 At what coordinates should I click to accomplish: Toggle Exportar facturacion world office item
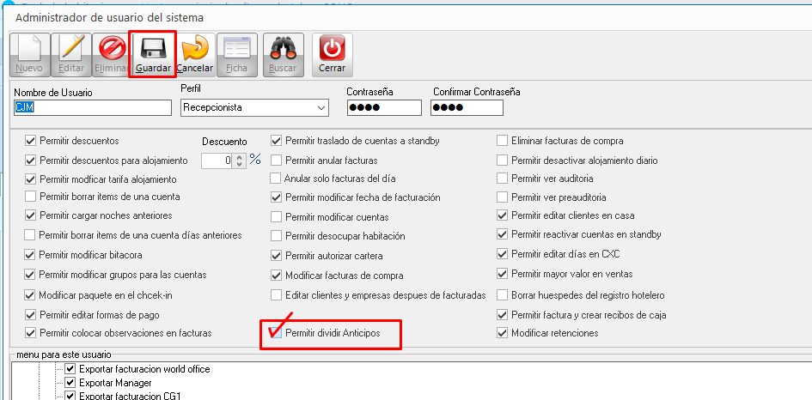click(x=70, y=369)
